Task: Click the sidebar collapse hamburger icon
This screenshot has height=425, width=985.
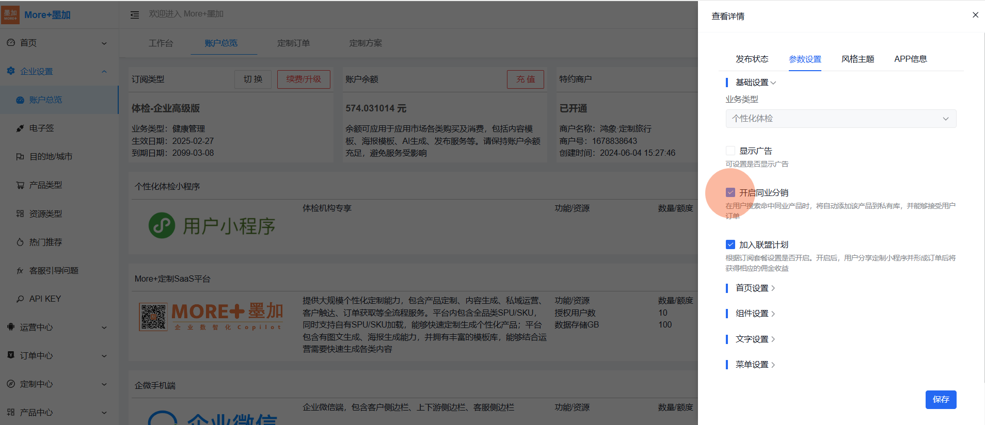Action: pos(135,15)
